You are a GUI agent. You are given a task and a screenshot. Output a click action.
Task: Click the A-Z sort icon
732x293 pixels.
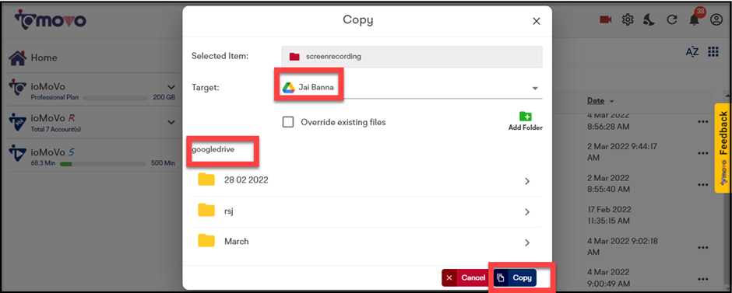pyautogui.click(x=692, y=52)
